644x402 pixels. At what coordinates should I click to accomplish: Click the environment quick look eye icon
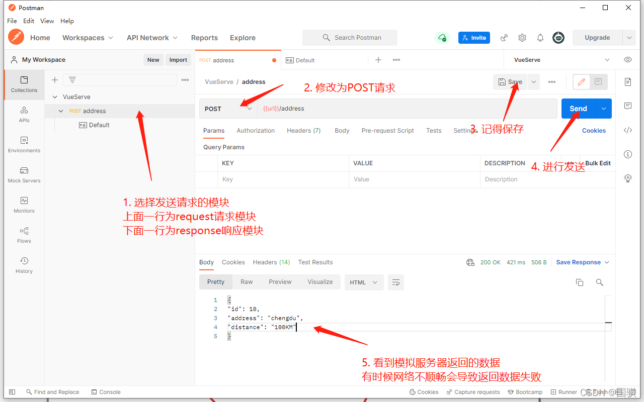coord(628,60)
